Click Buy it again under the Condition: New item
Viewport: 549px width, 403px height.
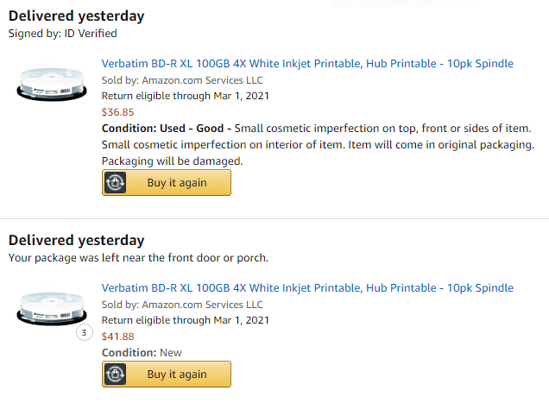coord(167,374)
